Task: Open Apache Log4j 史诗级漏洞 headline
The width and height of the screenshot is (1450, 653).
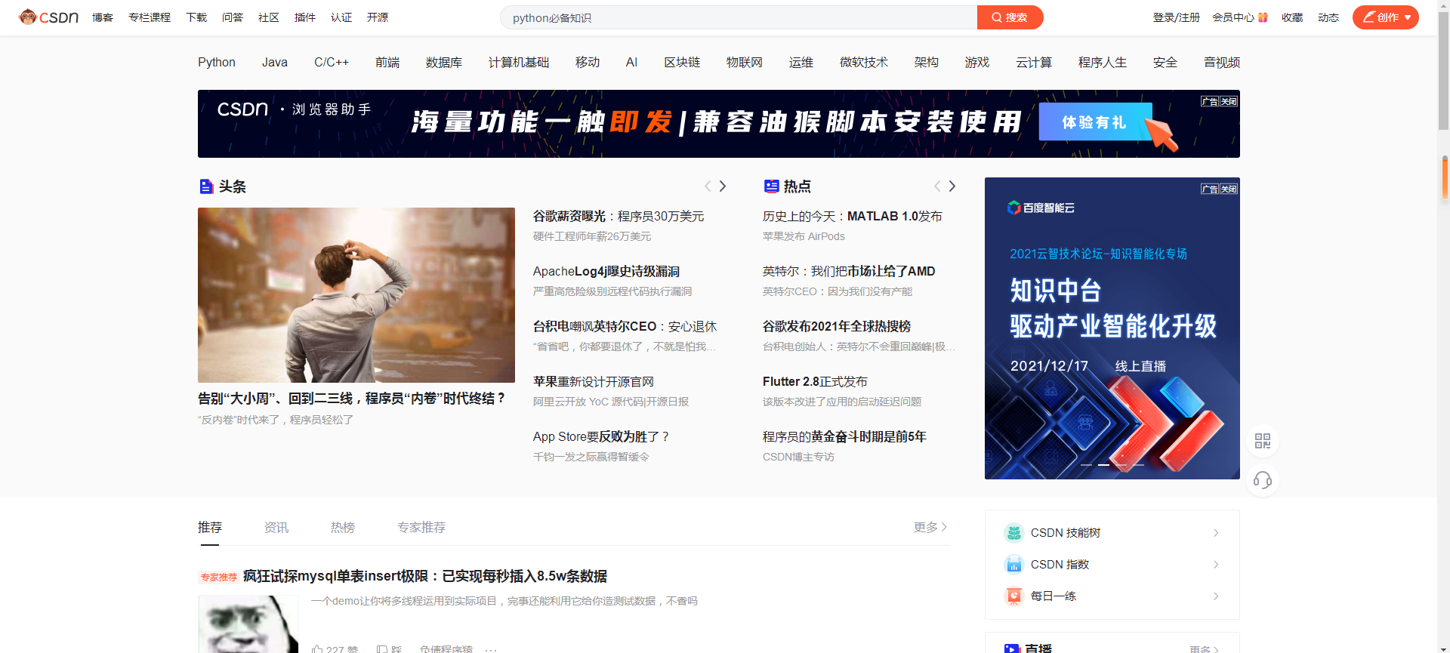Action: tap(606, 271)
